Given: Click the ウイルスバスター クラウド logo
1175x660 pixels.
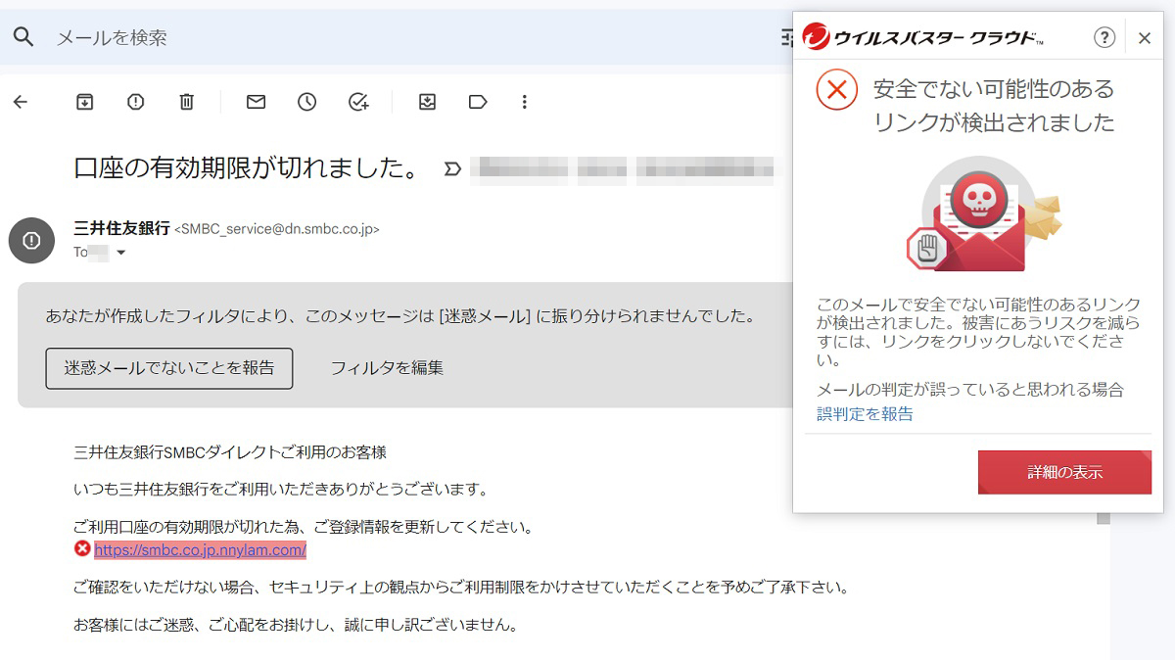Looking at the screenshot, I should 922,37.
